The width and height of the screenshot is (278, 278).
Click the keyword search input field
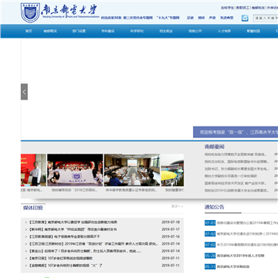[x=266, y=19]
